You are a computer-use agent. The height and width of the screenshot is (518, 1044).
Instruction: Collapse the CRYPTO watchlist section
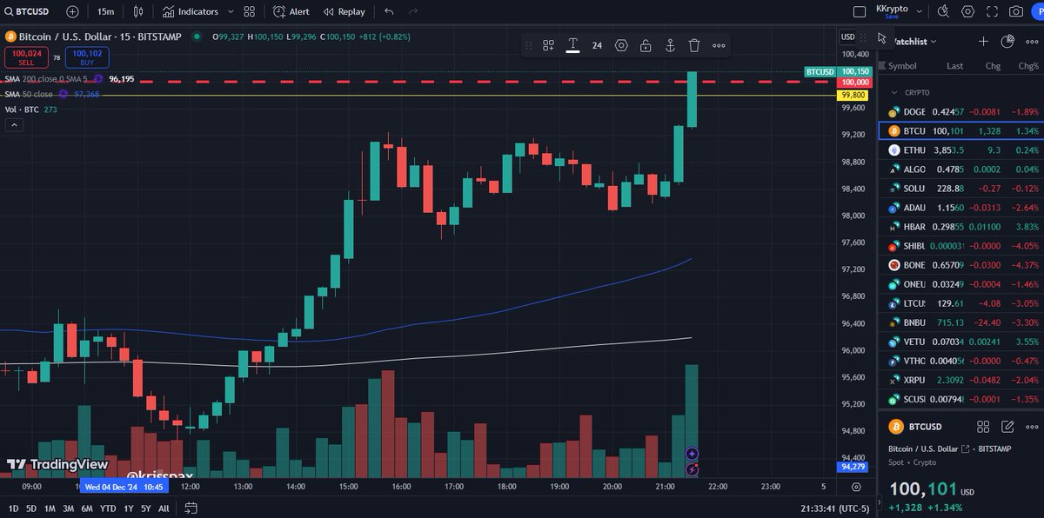tap(894, 92)
